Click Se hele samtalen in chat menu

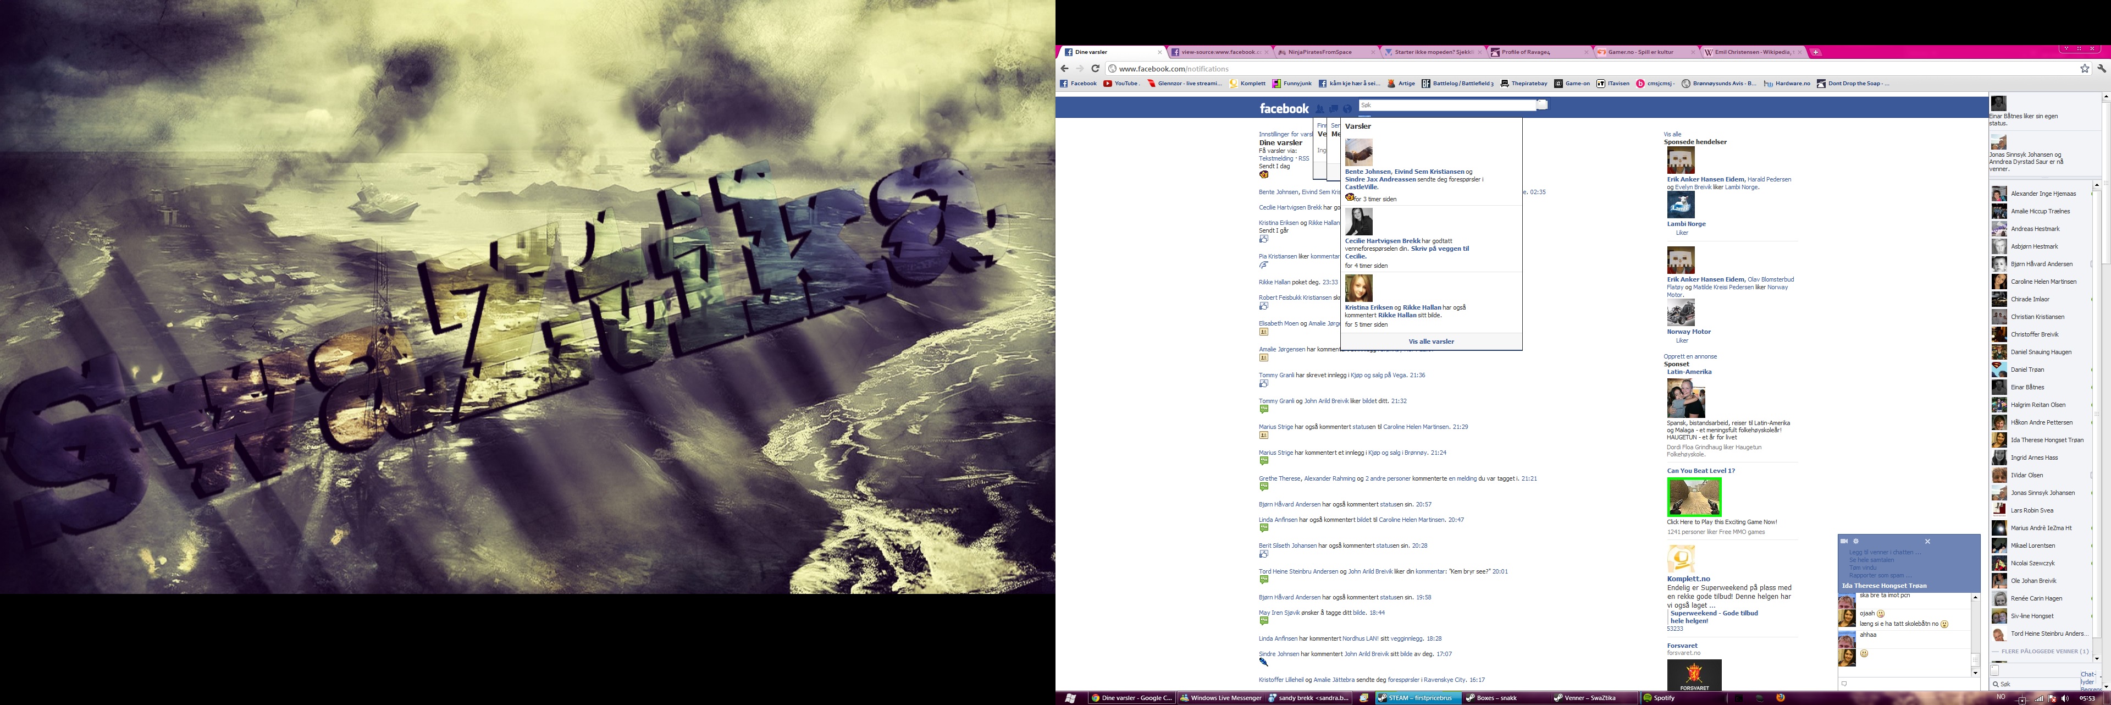point(1871,560)
